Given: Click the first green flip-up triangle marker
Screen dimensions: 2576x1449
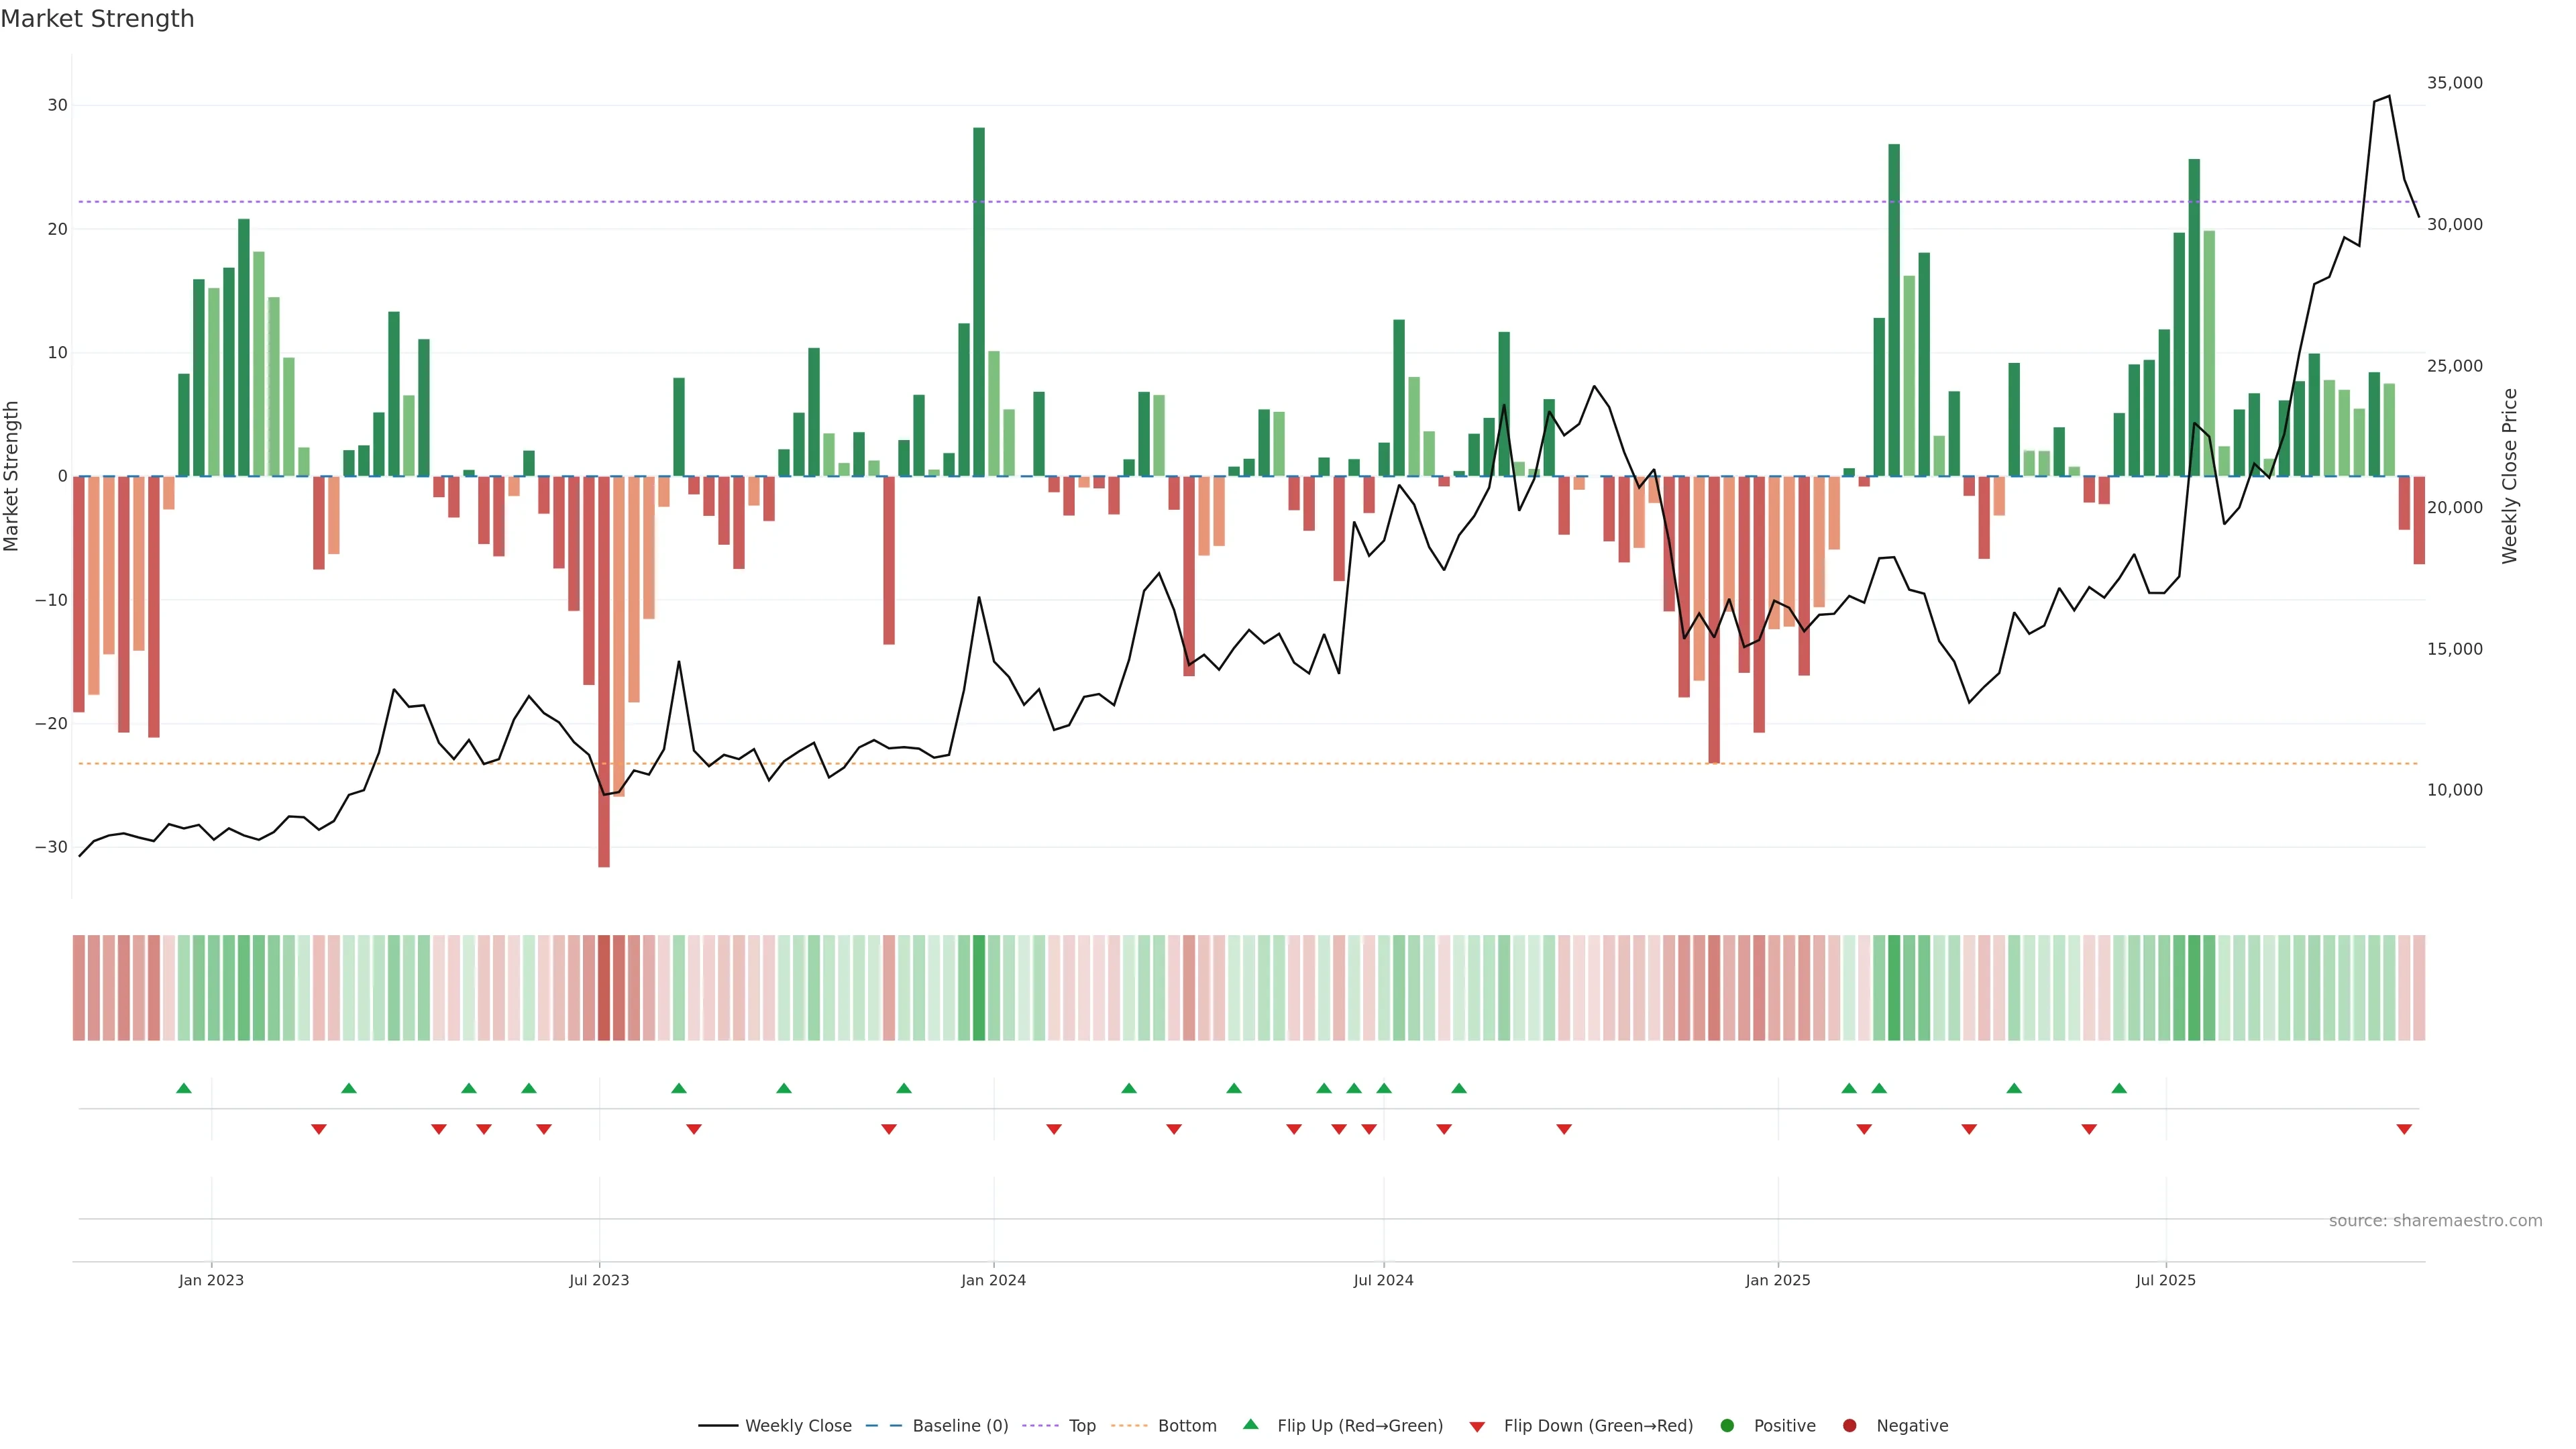Looking at the screenshot, I should click(x=184, y=1088).
